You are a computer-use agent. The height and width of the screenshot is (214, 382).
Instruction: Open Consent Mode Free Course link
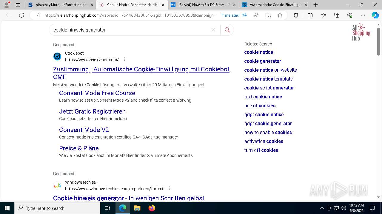(x=97, y=93)
